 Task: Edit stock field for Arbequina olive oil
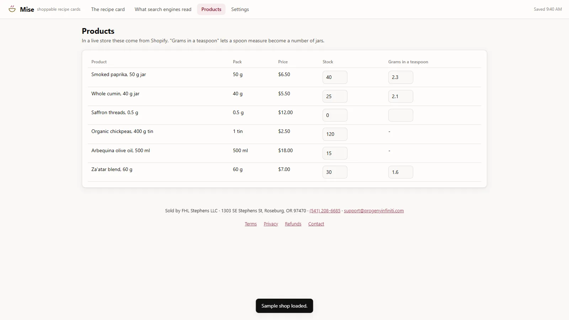[x=335, y=153]
